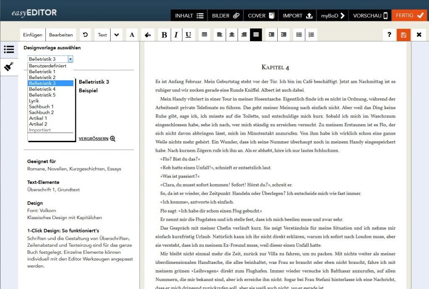Save with the orange disk icon
429x289 pixels.
pyautogui.click(x=403, y=35)
